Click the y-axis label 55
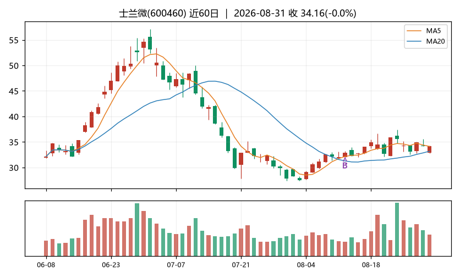This screenshot has height=278, width=460. pyautogui.click(x=14, y=41)
